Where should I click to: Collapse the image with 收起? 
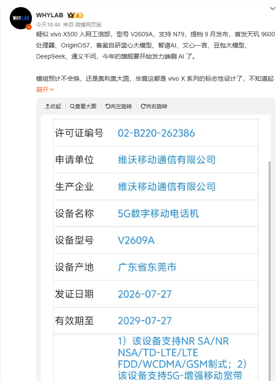(x=53, y=106)
